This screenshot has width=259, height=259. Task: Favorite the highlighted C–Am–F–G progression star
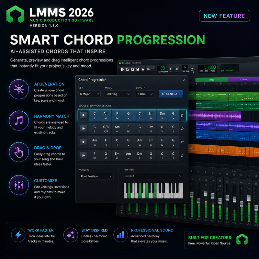click(182, 115)
